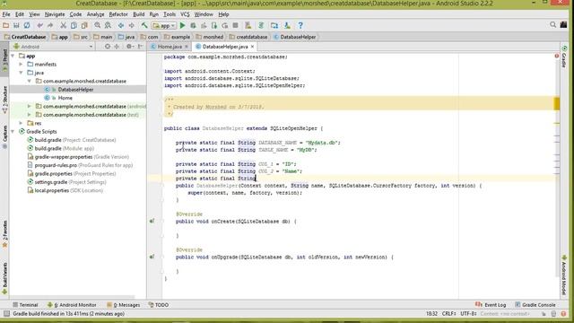The height and width of the screenshot is (323, 574).
Task: Collapse the com.example.morshed.creatdatabase main package
Action: (30, 82)
